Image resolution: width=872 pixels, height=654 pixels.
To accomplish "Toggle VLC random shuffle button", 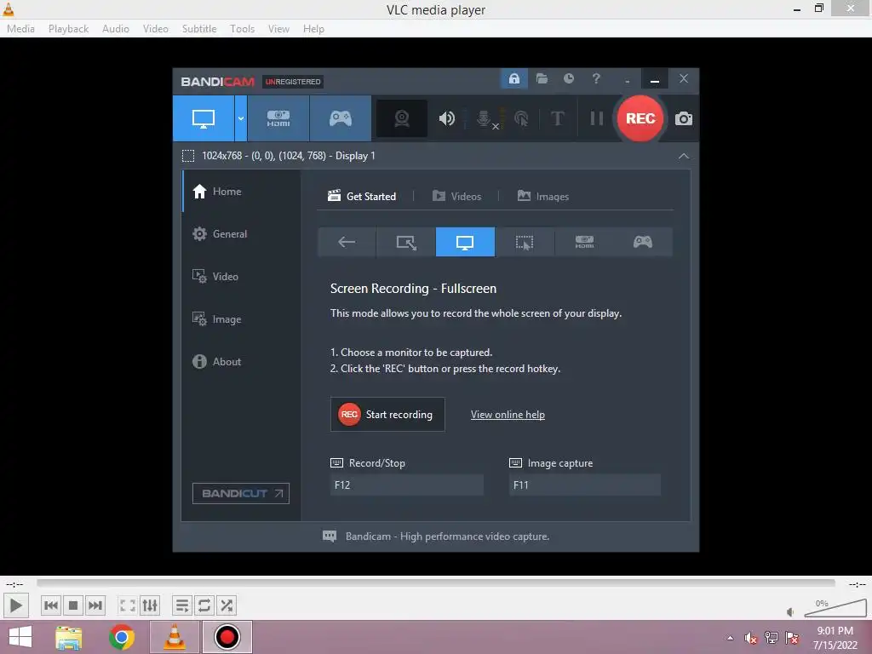I will point(227,605).
